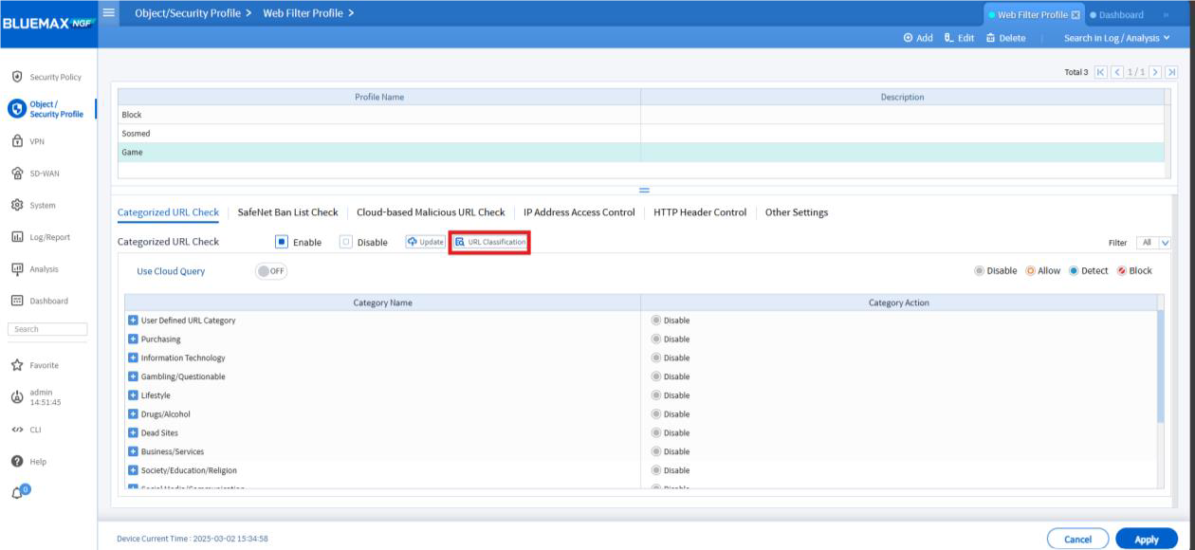
Task: Switch to the Dashboard window tab
Action: (x=1116, y=15)
